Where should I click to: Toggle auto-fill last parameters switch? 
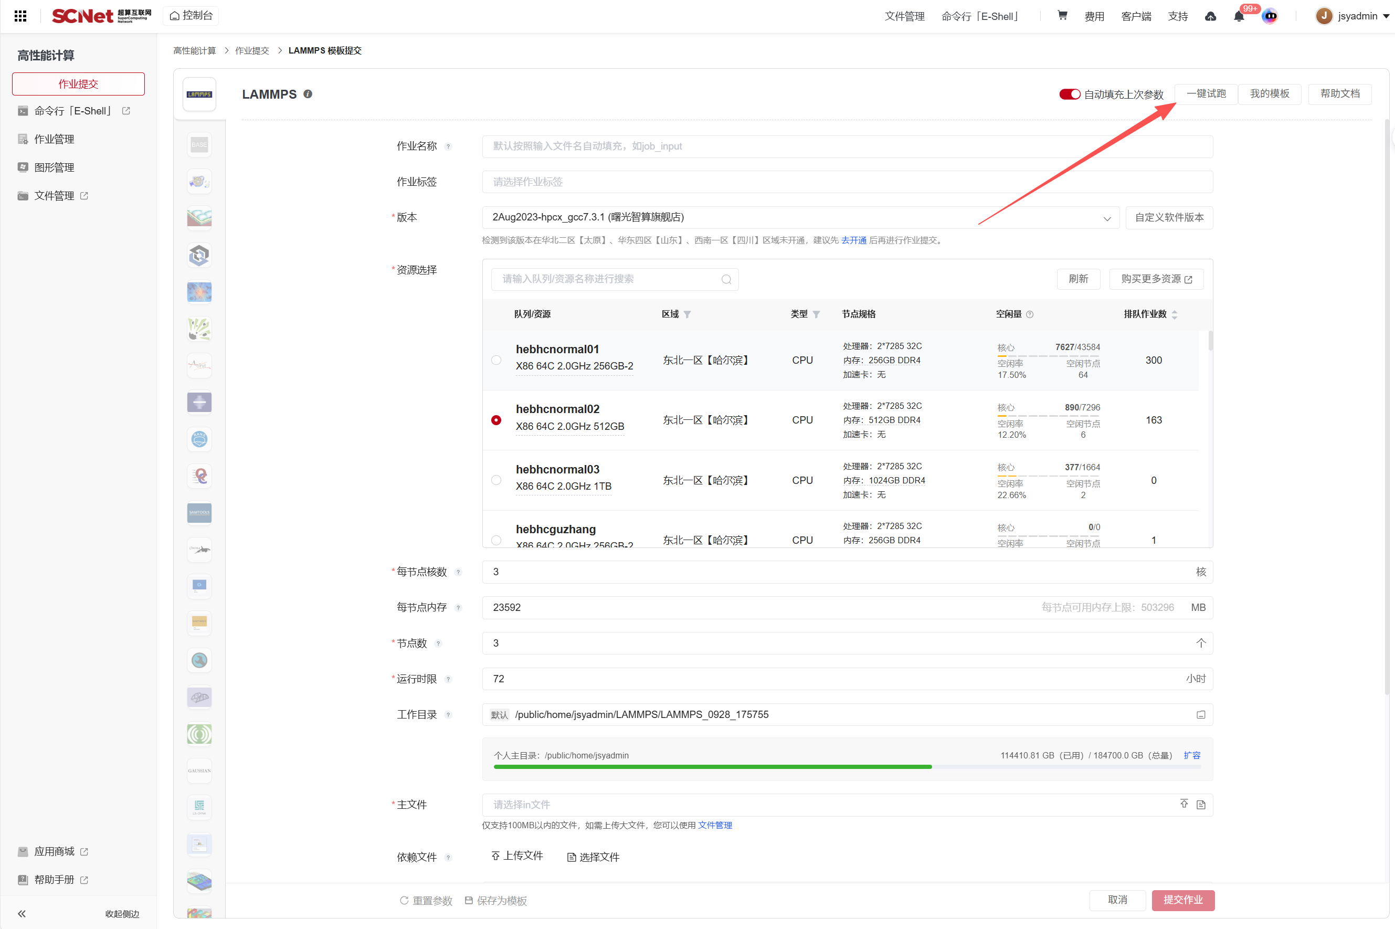[x=1070, y=95]
